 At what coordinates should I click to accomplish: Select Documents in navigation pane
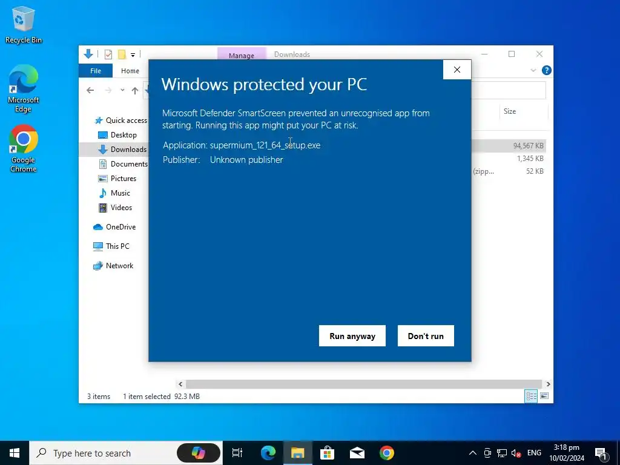pyautogui.click(x=123, y=163)
